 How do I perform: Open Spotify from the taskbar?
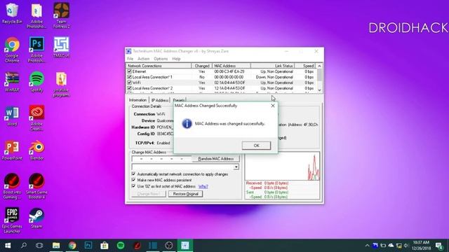click(121, 246)
